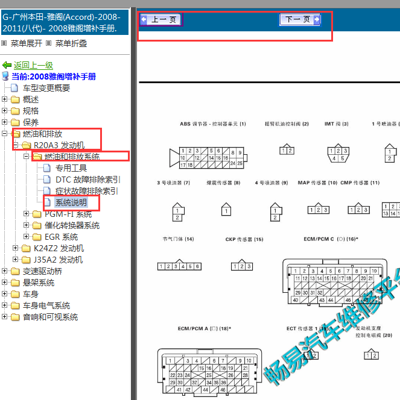This screenshot has width=400, height=400.
Task: Expand the J35A2 发动机 node
Action: (x=15, y=260)
